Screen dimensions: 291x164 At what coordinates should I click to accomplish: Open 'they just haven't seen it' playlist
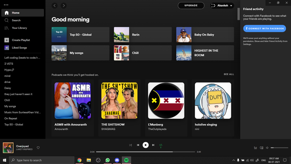pyautogui.click(x=18, y=94)
